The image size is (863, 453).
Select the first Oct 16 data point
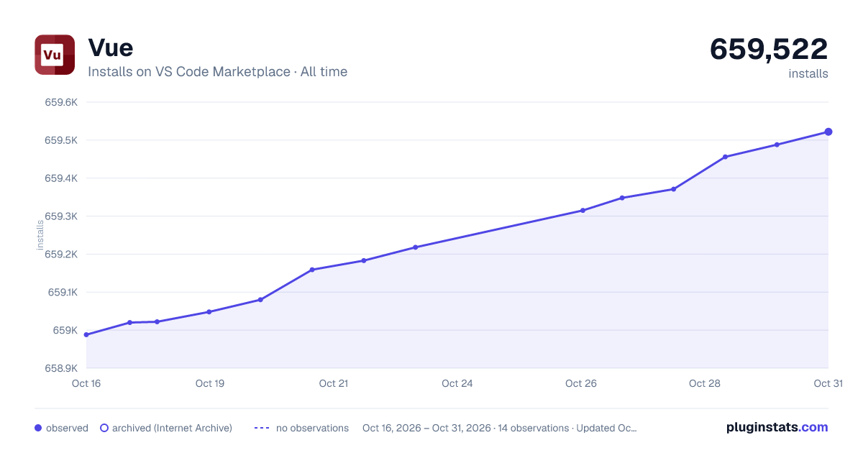pos(86,334)
